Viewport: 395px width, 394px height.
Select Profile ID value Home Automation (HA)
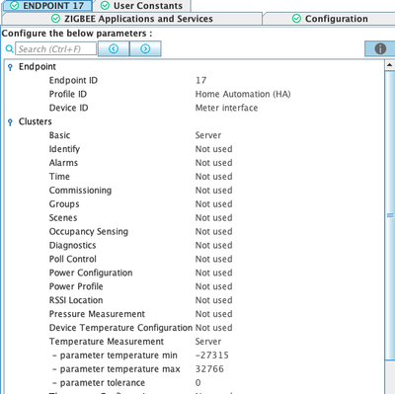[243, 94]
